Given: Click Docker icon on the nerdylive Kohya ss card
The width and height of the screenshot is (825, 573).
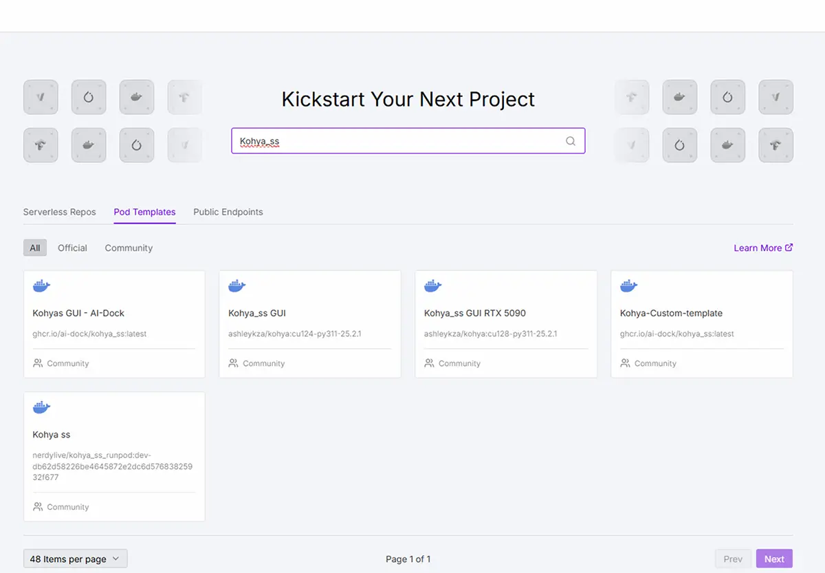Looking at the screenshot, I should click(42, 407).
